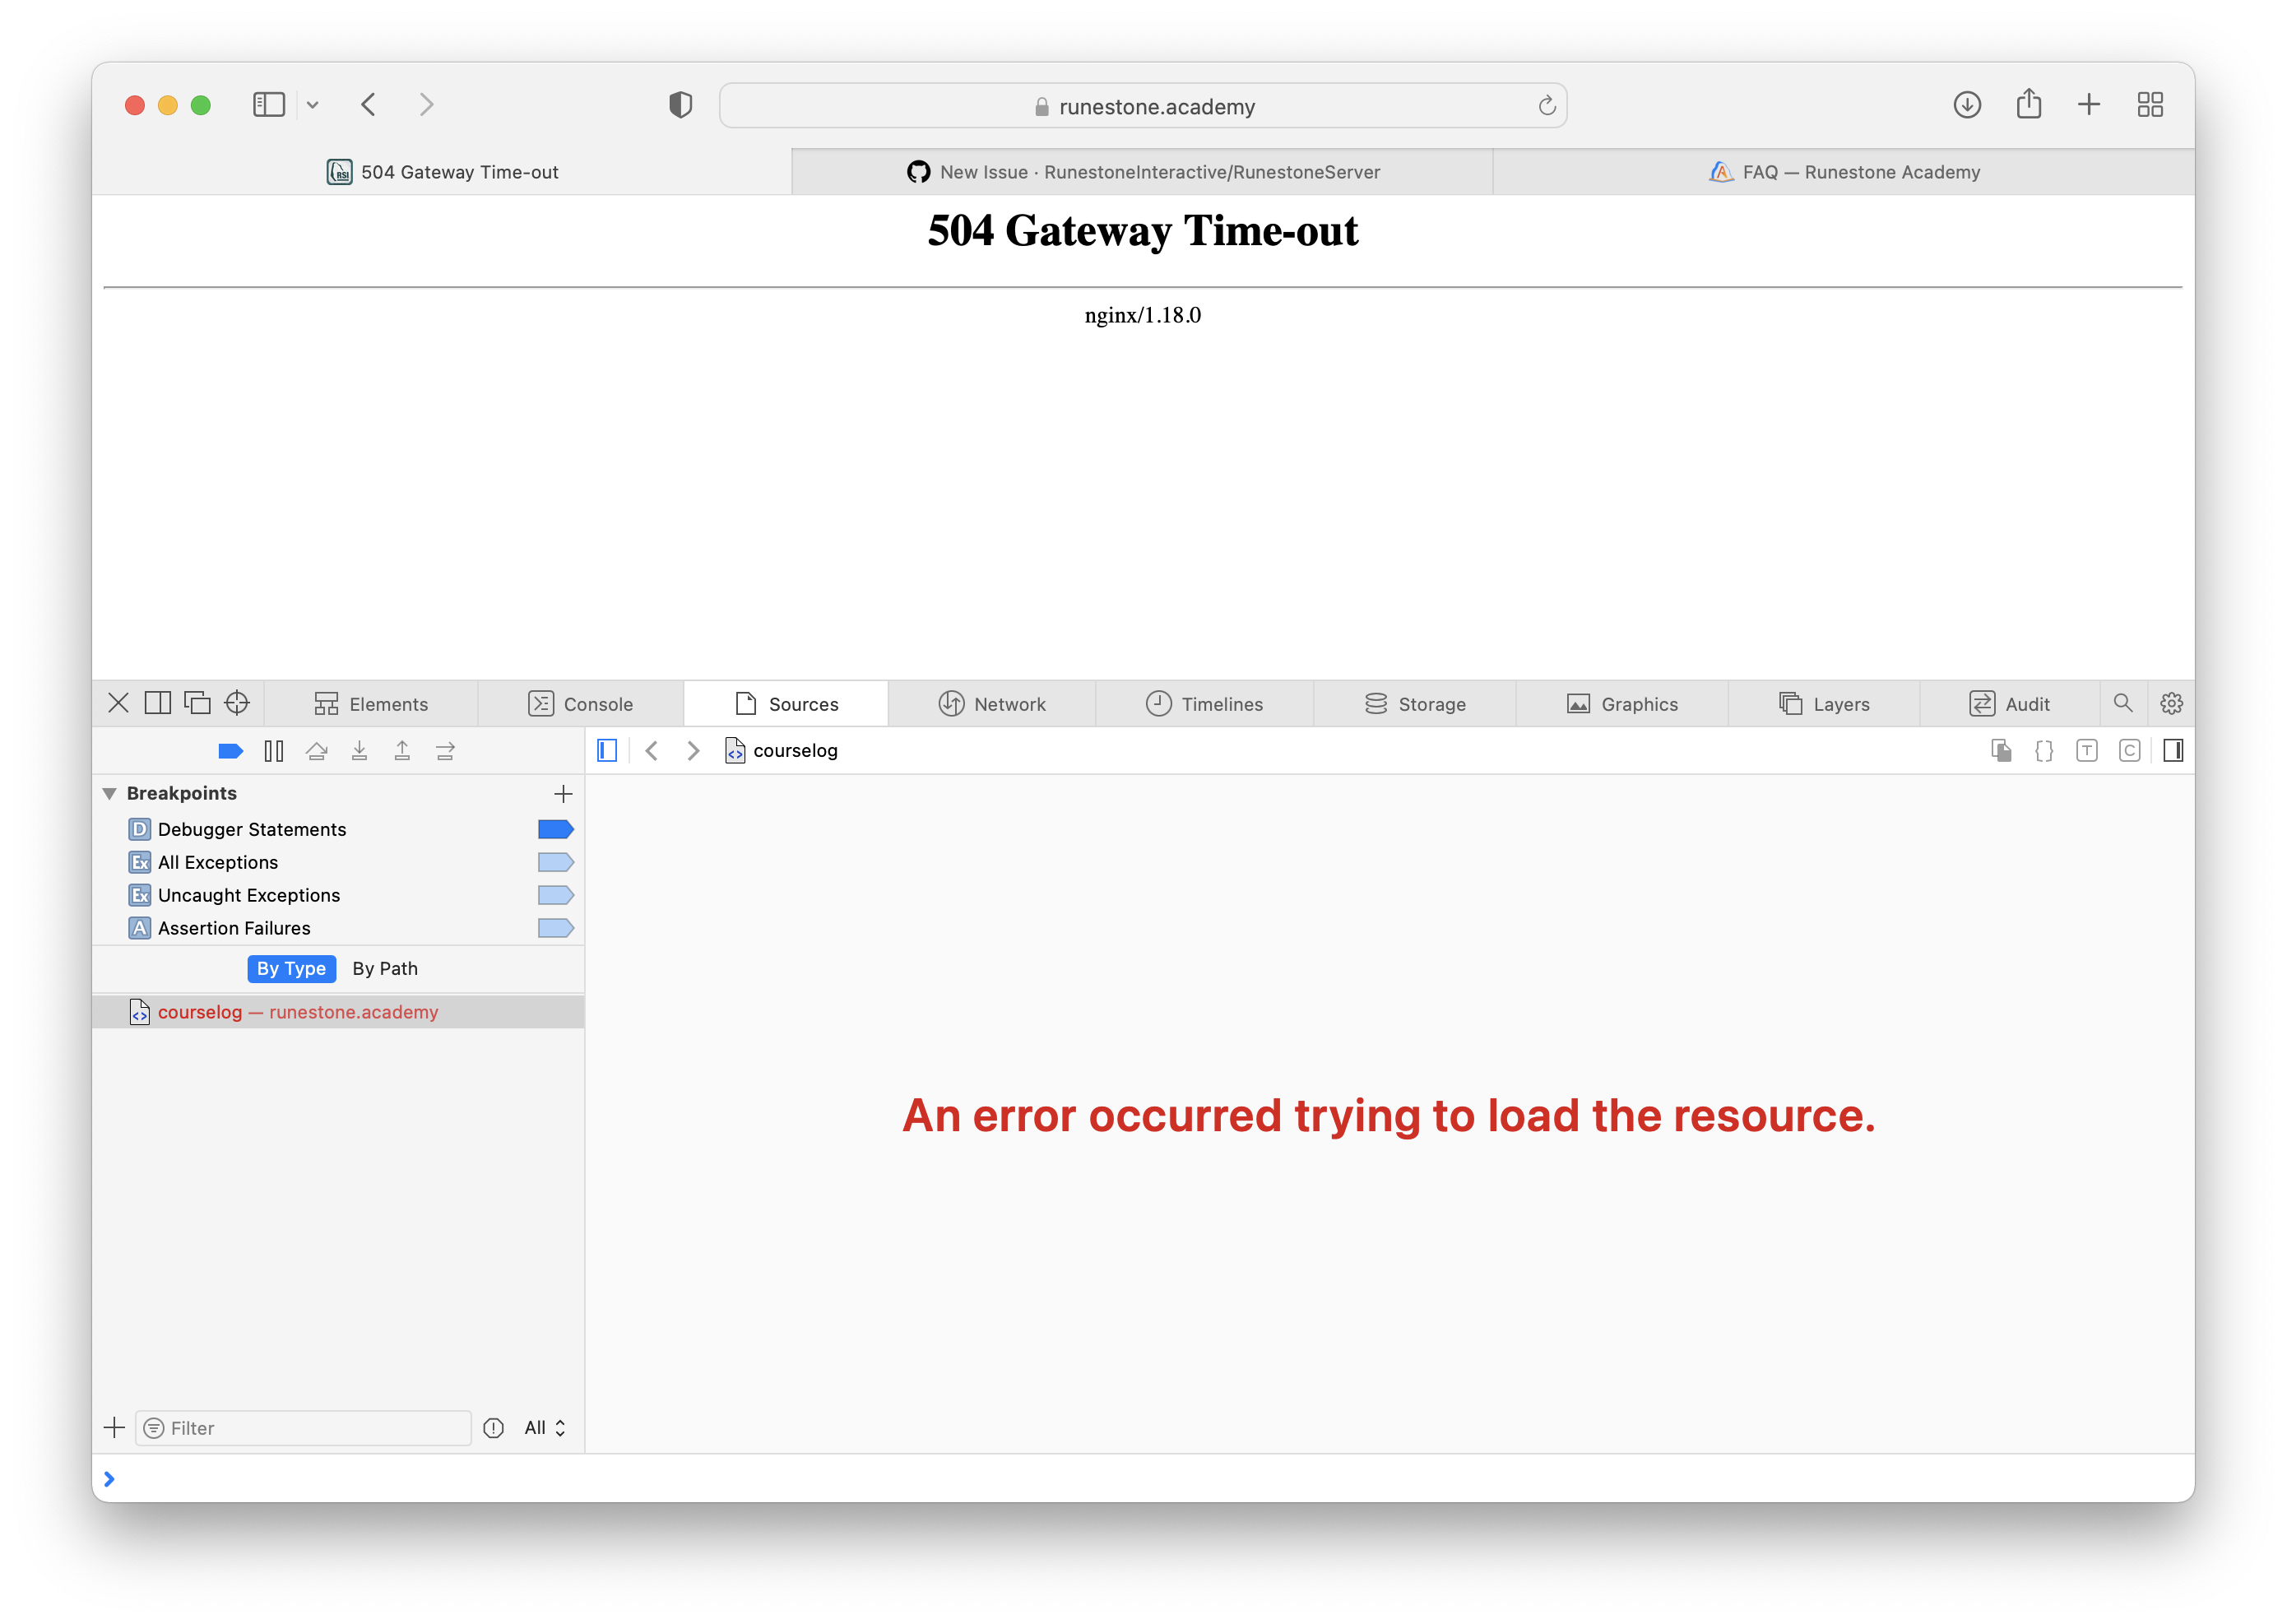Open inspector settings gear

tap(2171, 703)
